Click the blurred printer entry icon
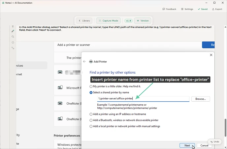The height and width of the screenshot is (149, 227). pyautogui.click(x=60, y=72)
